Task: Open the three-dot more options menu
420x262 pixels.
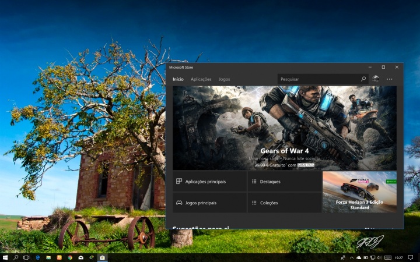Action: tap(390, 79)
